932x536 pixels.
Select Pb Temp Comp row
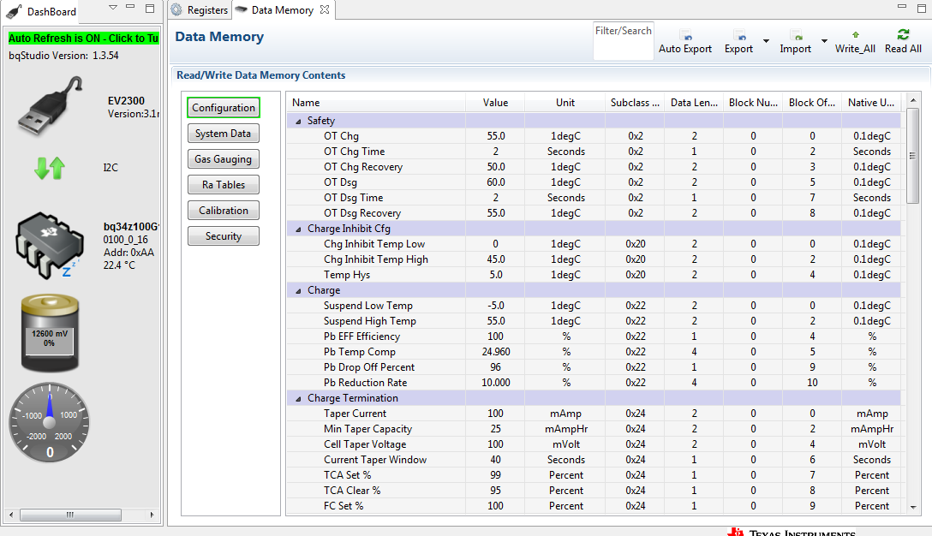[x=594, y=353]
